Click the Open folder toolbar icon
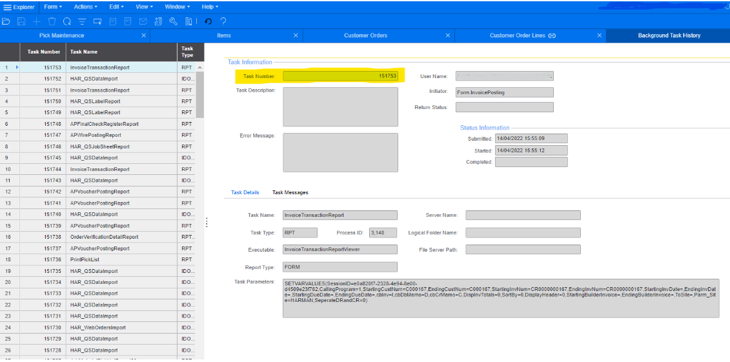730x362 pixels. tap(6, 21)
